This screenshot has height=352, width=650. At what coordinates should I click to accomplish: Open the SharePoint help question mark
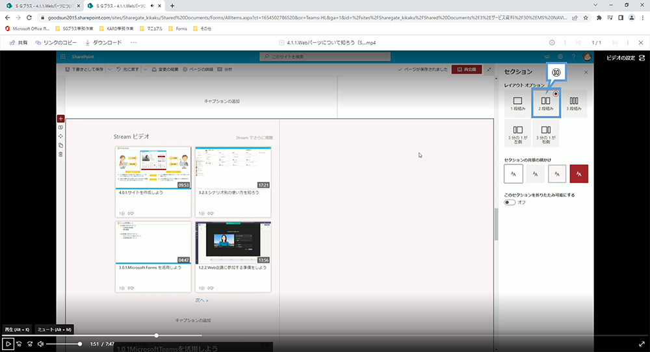tap(574, 57)
